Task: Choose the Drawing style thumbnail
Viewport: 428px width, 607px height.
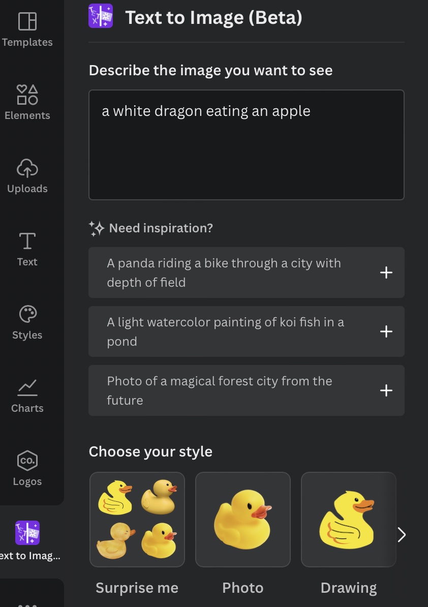Action: tap(349, 520)
